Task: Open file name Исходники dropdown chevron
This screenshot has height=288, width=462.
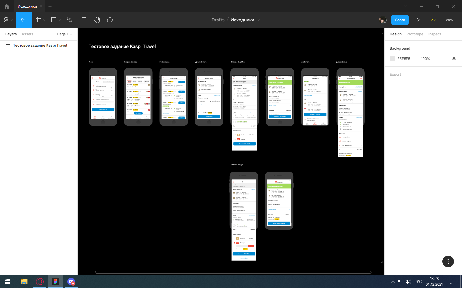Action: coord(259,20)
